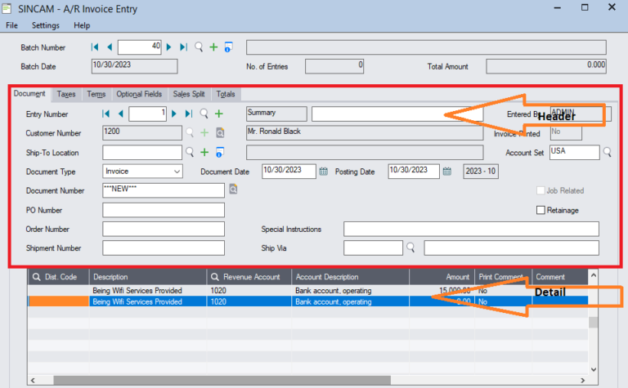
Task: Open the Entry Number finder
Action: coord(204,114)
